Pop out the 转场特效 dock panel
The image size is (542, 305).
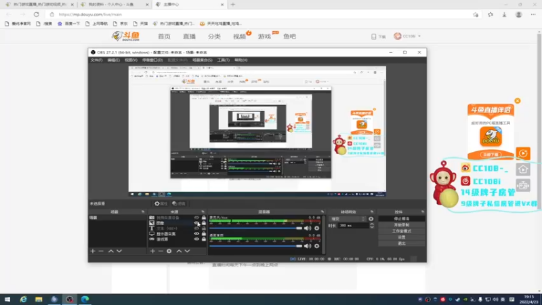[372, 211]
